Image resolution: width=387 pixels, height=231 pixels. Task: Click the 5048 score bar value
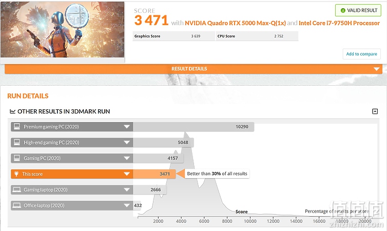coord(183,142)
